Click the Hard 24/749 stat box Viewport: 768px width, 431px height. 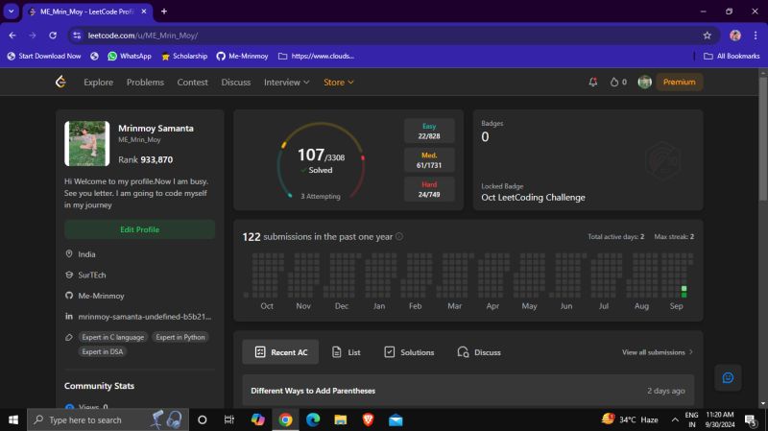click(x=429, y=189)
